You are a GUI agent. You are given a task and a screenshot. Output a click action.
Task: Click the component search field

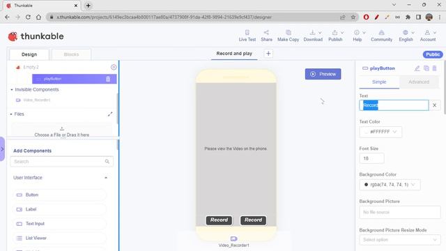pyautogui.click(x=62, y=161)
